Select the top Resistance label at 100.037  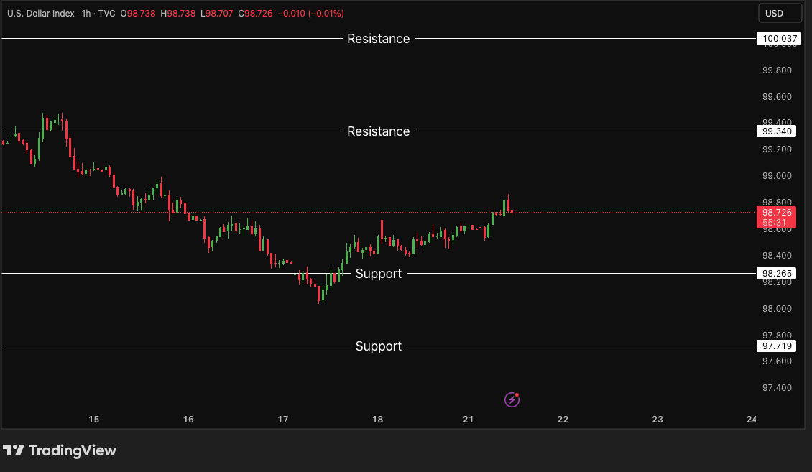pos(378,39)
